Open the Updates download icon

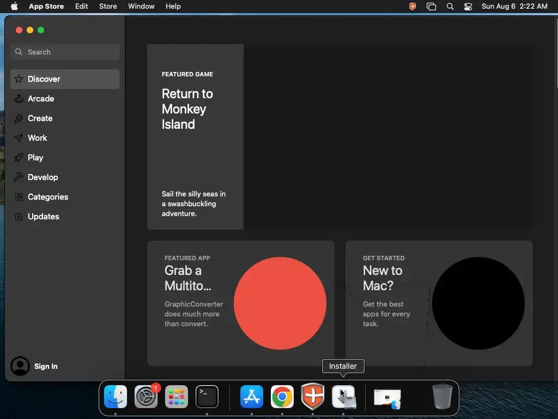click(x=19, y=216)
